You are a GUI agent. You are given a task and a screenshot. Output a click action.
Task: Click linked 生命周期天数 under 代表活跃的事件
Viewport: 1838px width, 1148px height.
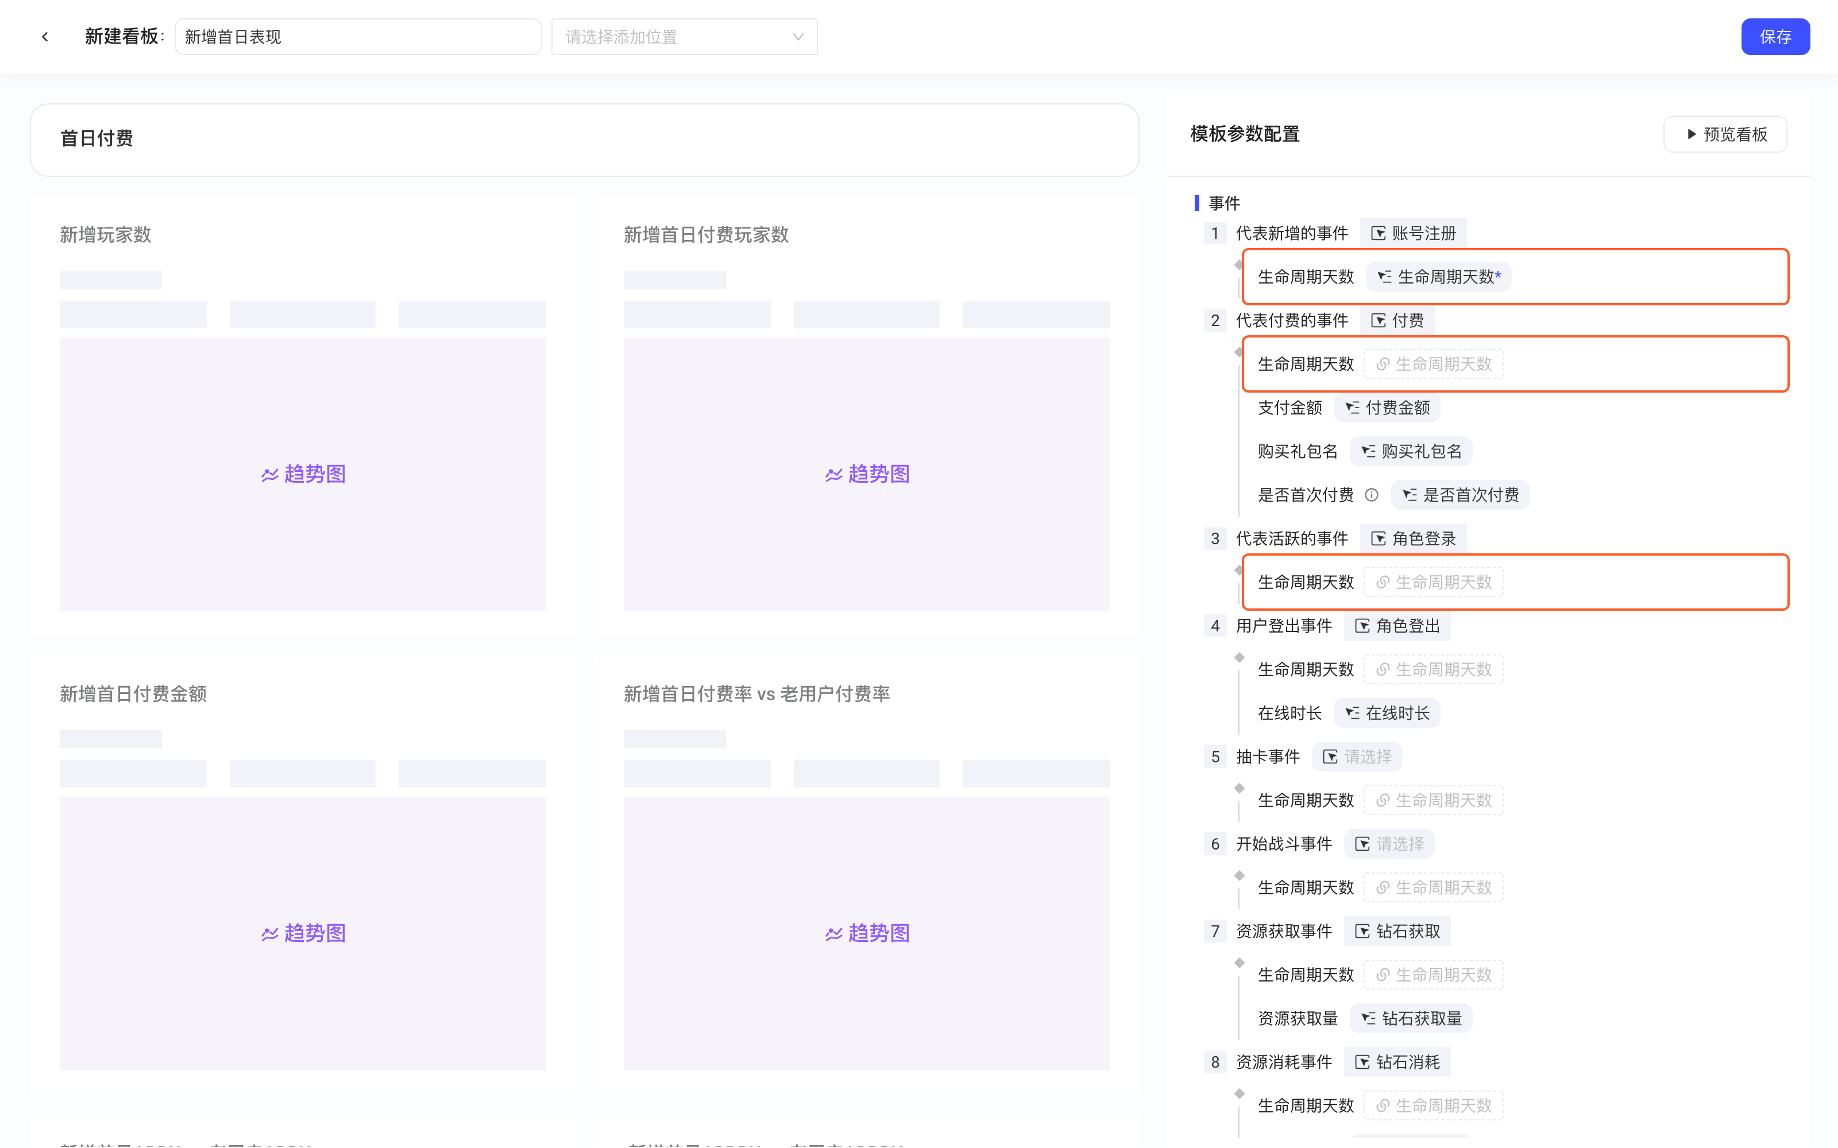pyautogui.click(x=1433, y=583)
